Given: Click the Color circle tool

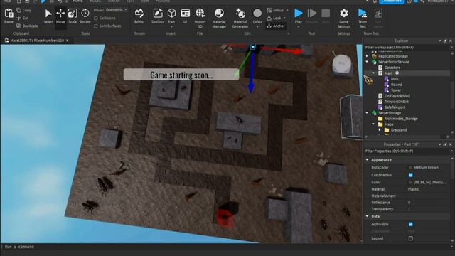Looking at the screenshot, I should [257, 14].
